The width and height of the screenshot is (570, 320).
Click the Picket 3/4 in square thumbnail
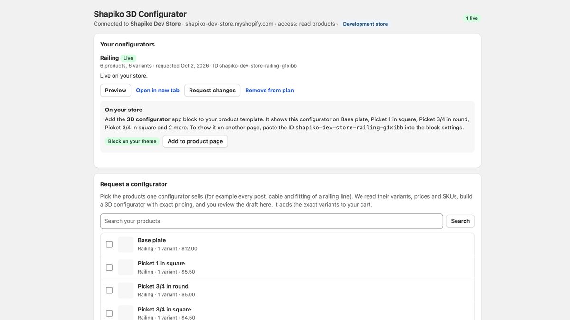126,313
